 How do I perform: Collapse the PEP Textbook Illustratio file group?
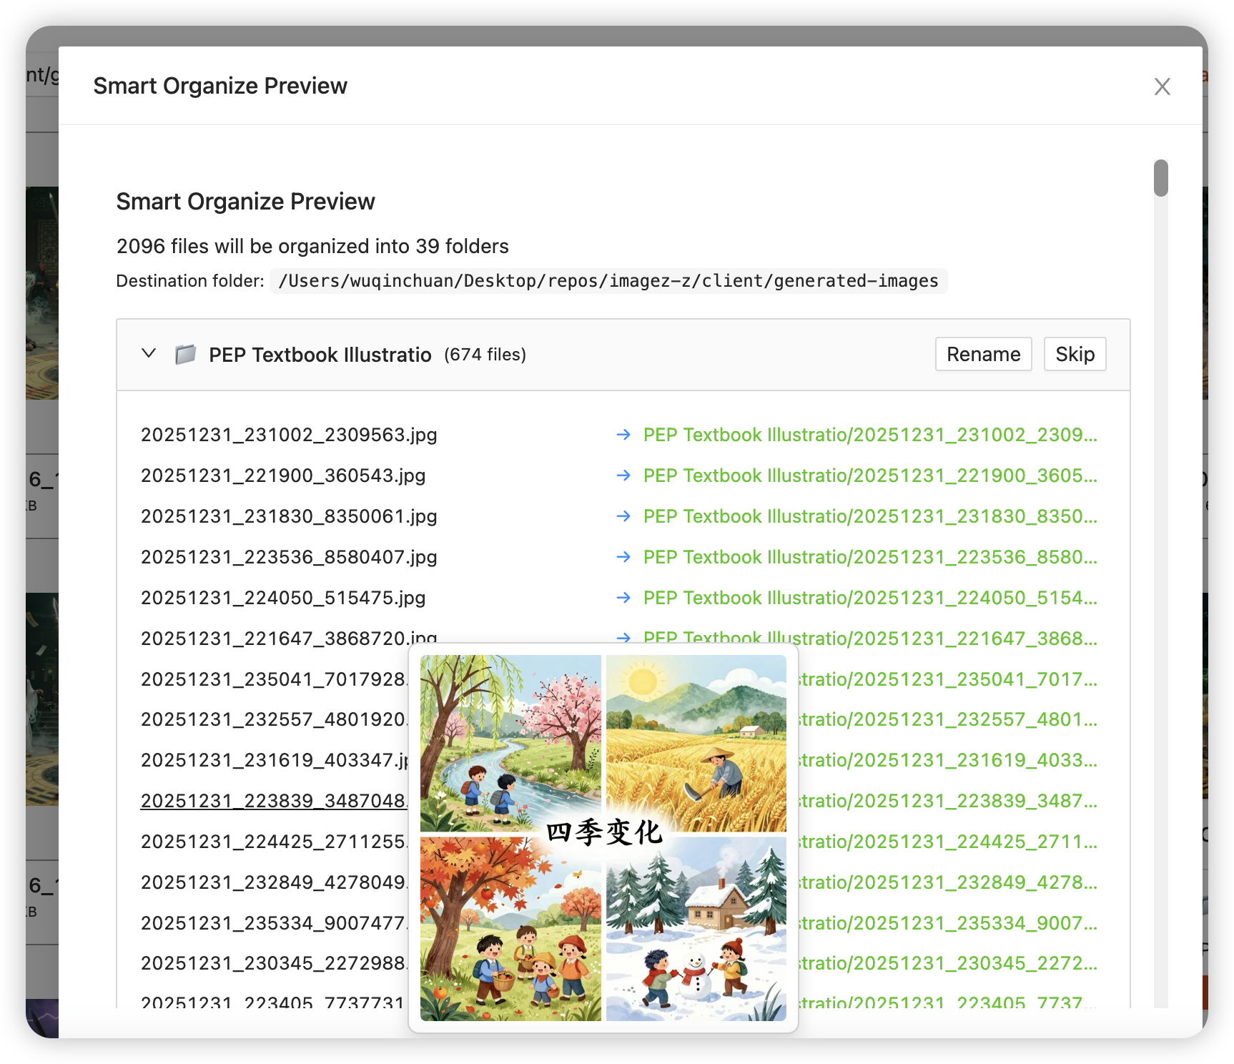click(x=148, y=354)
